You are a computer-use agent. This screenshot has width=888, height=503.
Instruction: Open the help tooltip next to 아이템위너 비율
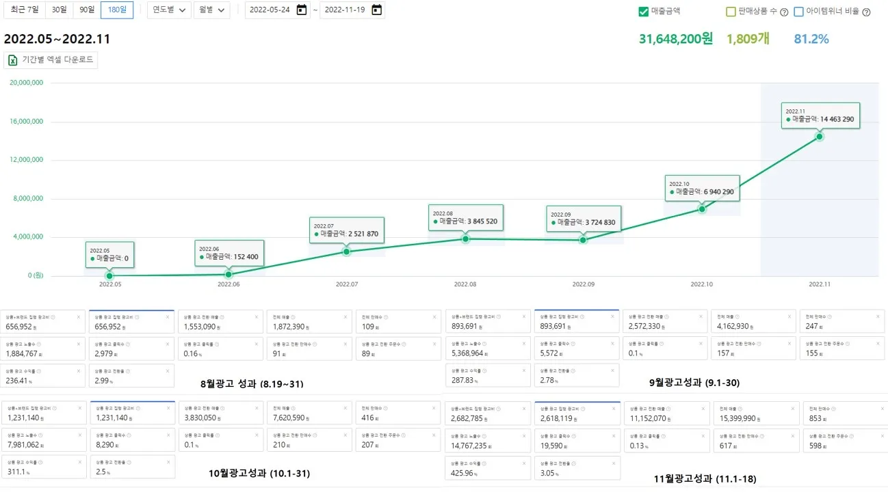[866, 12]
